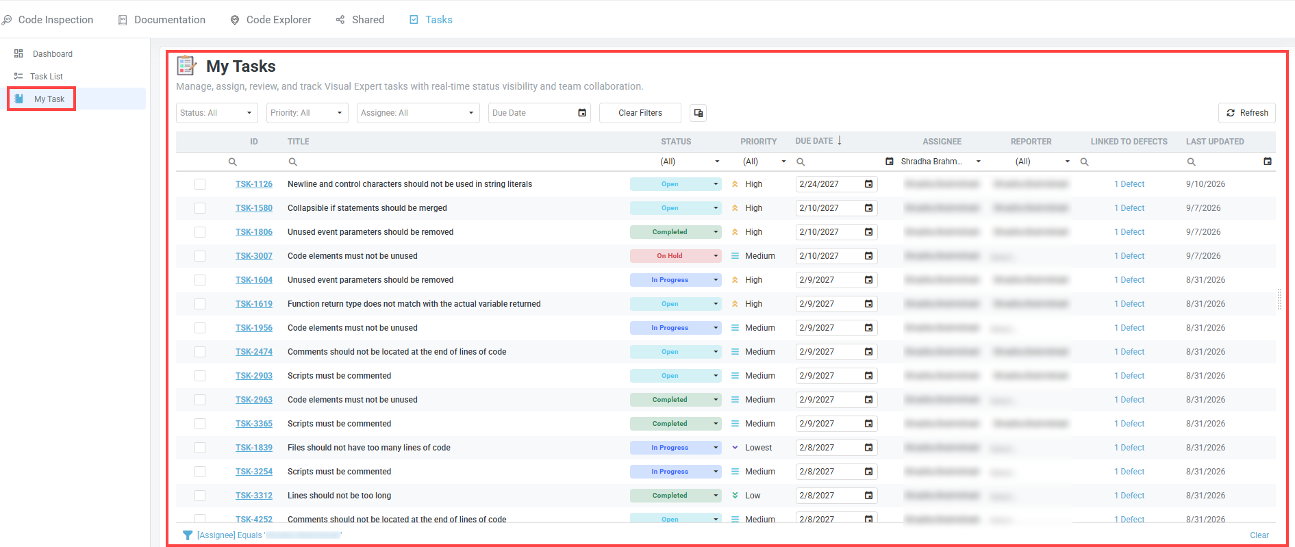Click the calendar icon in Due Date filter
Image resolution: width=1295 pixels, height=547 pixels.
coord(582,113)
